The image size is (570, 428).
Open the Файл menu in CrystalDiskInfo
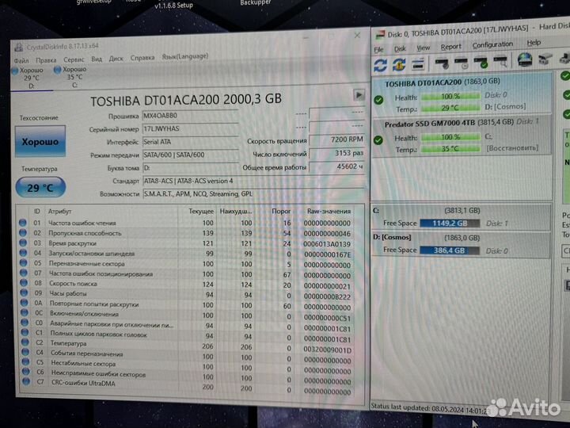[21, 60]
